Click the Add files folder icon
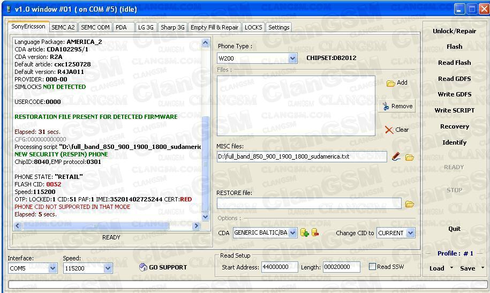Viewport: 490px width, 293px height. pos(390,83)
